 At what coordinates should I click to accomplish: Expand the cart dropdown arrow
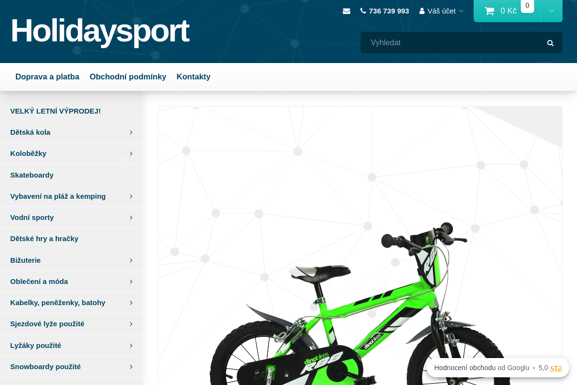pos(552,11)
